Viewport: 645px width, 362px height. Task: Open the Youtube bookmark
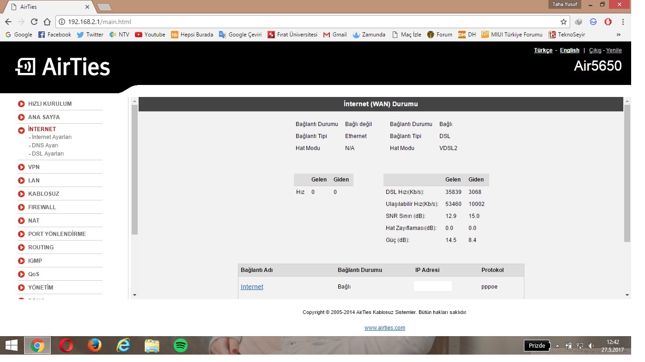pos(150,35)
